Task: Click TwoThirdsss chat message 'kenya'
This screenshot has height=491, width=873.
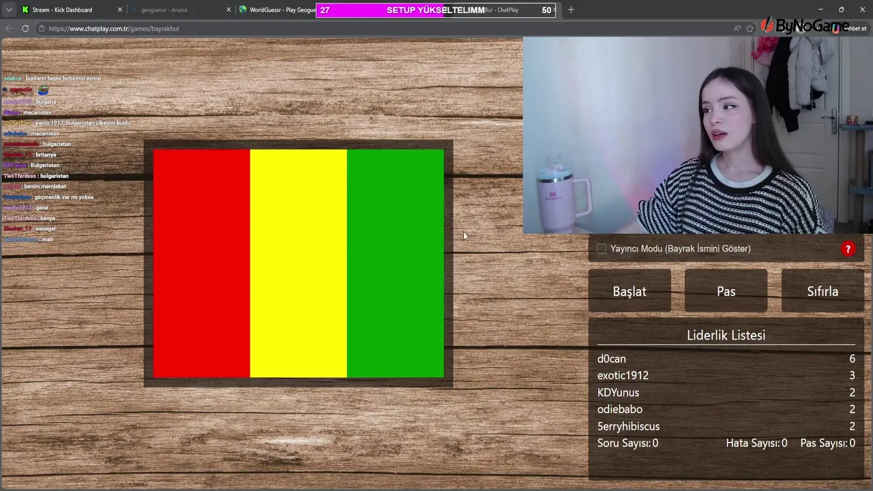Action: tap(48, 218)
